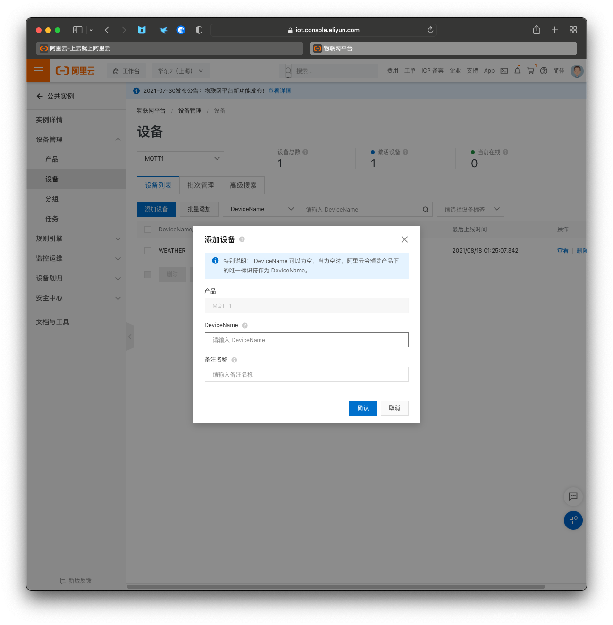Open the MQTT1 product dropdown

(180, 159)
